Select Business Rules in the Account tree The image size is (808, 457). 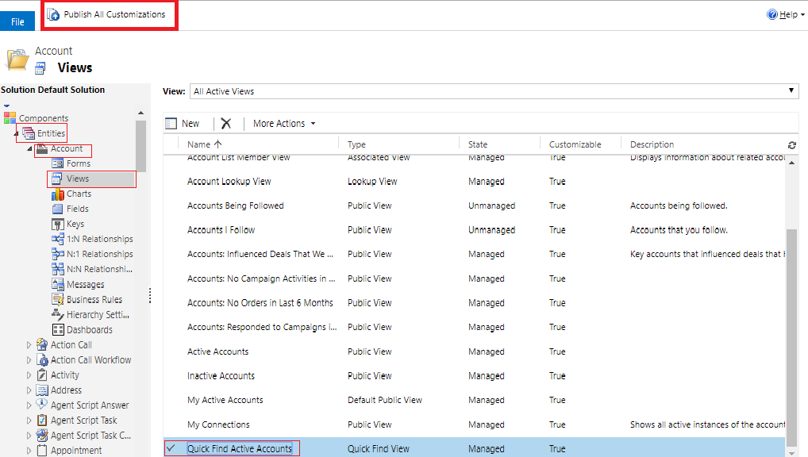94,299
